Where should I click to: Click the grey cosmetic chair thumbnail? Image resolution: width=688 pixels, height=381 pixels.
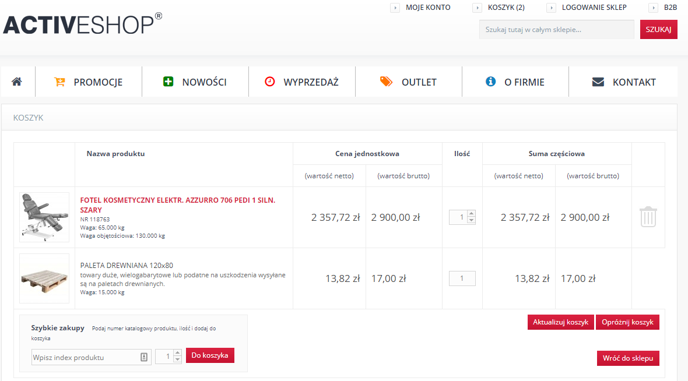pos(44,217)
